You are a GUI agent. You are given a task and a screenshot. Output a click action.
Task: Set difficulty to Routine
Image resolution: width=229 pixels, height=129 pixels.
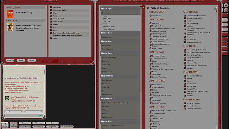click(25, 123)
